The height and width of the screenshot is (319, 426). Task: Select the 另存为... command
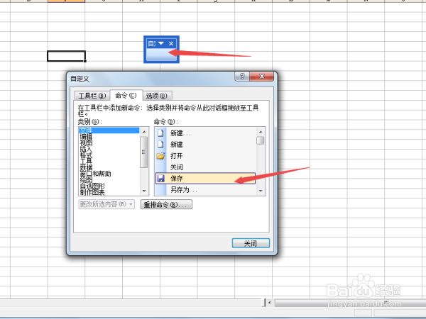click(x=206, y=189)
